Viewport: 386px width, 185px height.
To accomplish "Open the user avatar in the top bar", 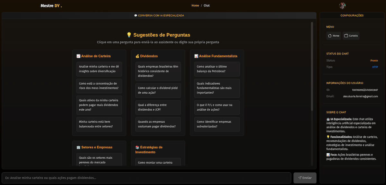I will [342, 5].
